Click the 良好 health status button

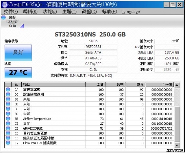tap(18, 53)
